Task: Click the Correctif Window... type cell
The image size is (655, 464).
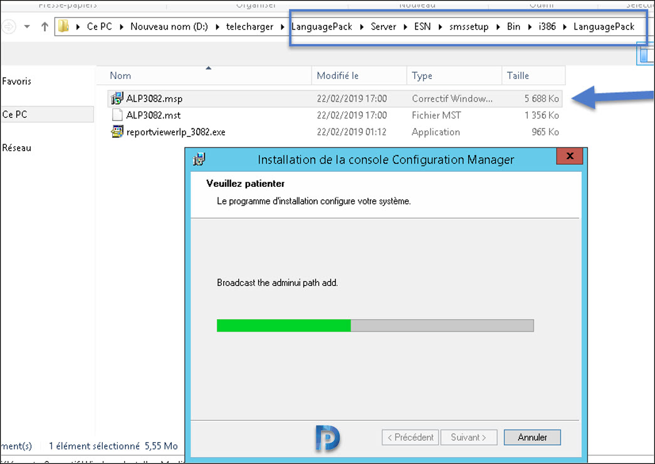Action: [x=452, y=98]
